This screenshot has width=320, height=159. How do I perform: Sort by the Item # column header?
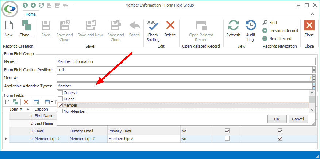pos(22,109)
